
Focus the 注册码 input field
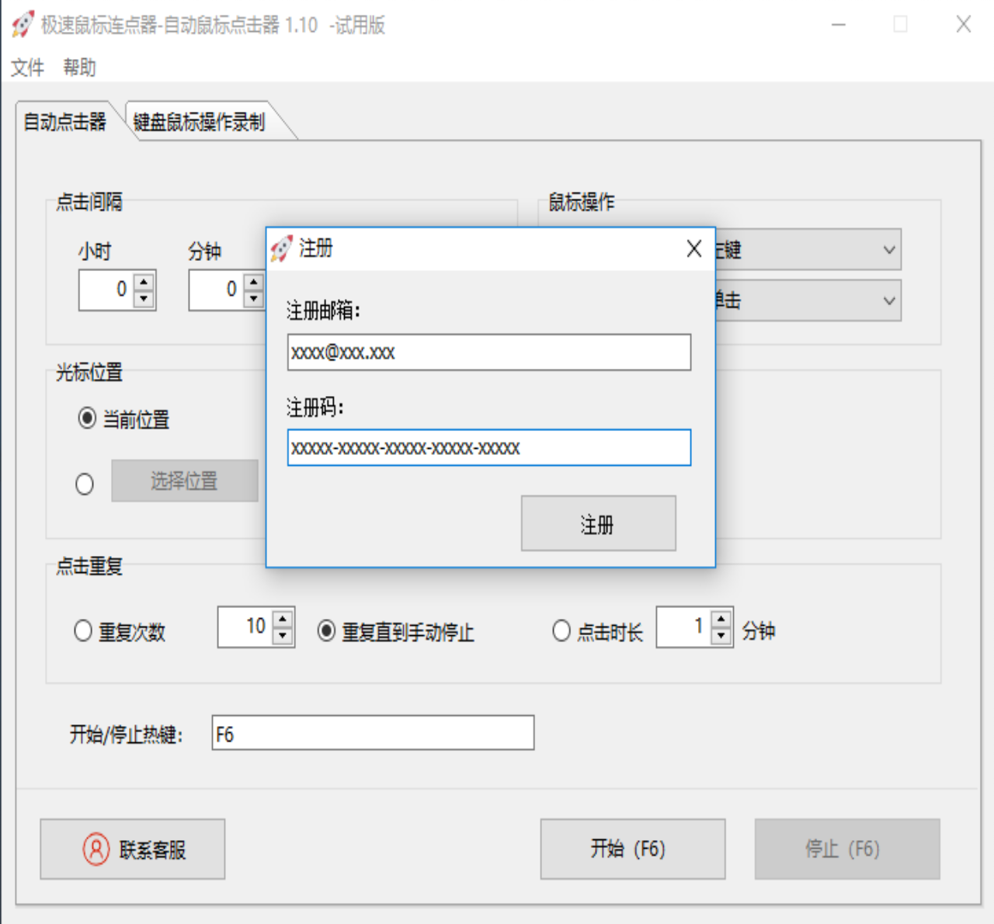489,448
